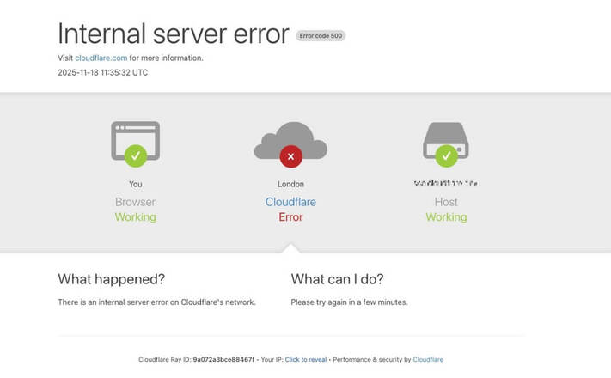The width and height of the screenshot is (611, 378).
Task: Click the green Working status under Host
Action: pos(447,217)
